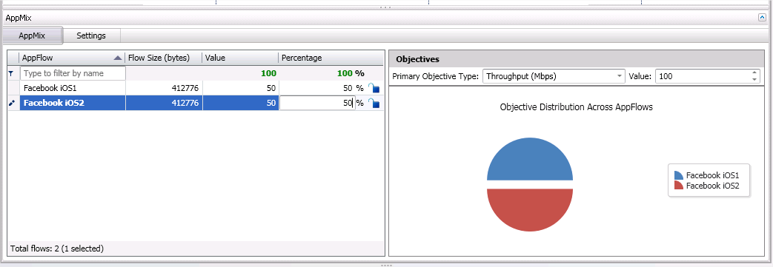Open the Settings tab

point(91,36)
